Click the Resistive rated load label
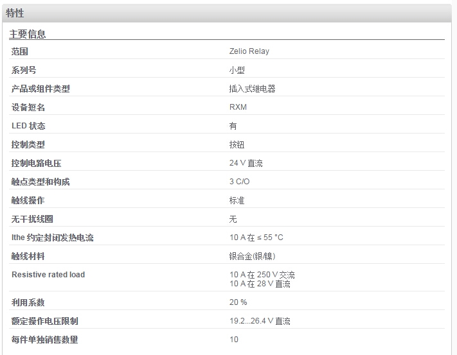Image resolution: width=457 pixels, height=355 pixels. pyautogui.click(x=48, y=275)
